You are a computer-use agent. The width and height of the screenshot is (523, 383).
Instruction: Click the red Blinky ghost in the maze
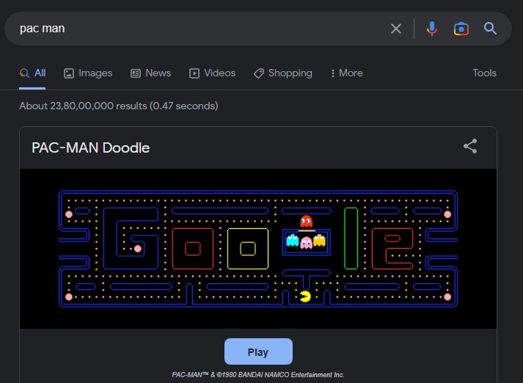coord(306,221)
